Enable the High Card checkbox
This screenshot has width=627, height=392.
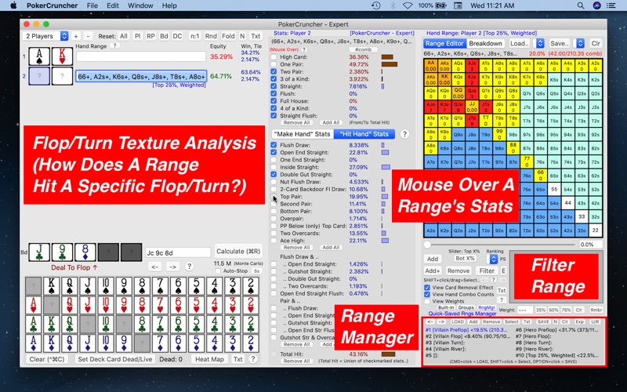274,56
